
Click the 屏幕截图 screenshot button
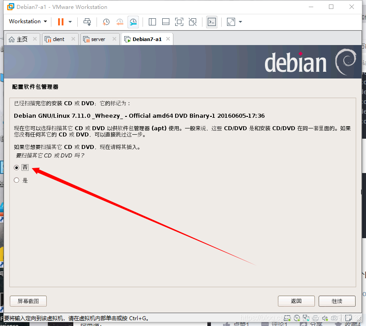point(28,301)
